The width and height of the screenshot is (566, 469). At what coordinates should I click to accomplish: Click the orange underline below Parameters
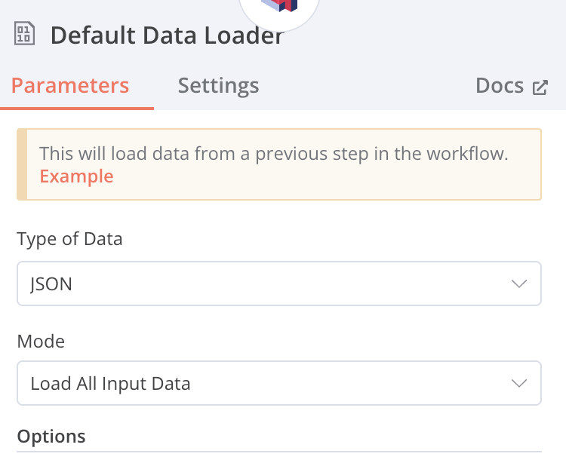[78, 108]
